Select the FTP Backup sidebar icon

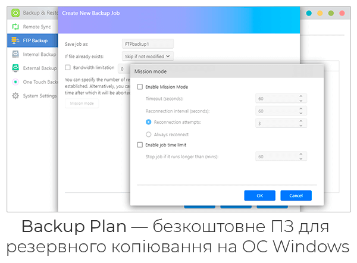pos(15,40)
